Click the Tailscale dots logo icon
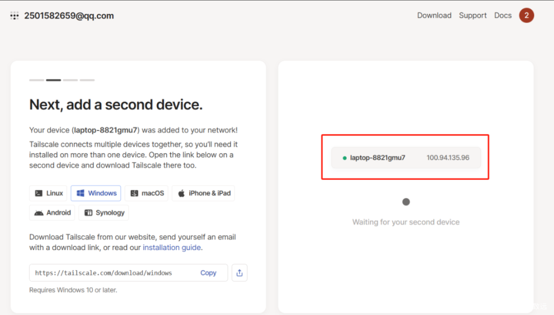This screenshot has width=554, height=315. pyautogui.click(x=14, y=15)
